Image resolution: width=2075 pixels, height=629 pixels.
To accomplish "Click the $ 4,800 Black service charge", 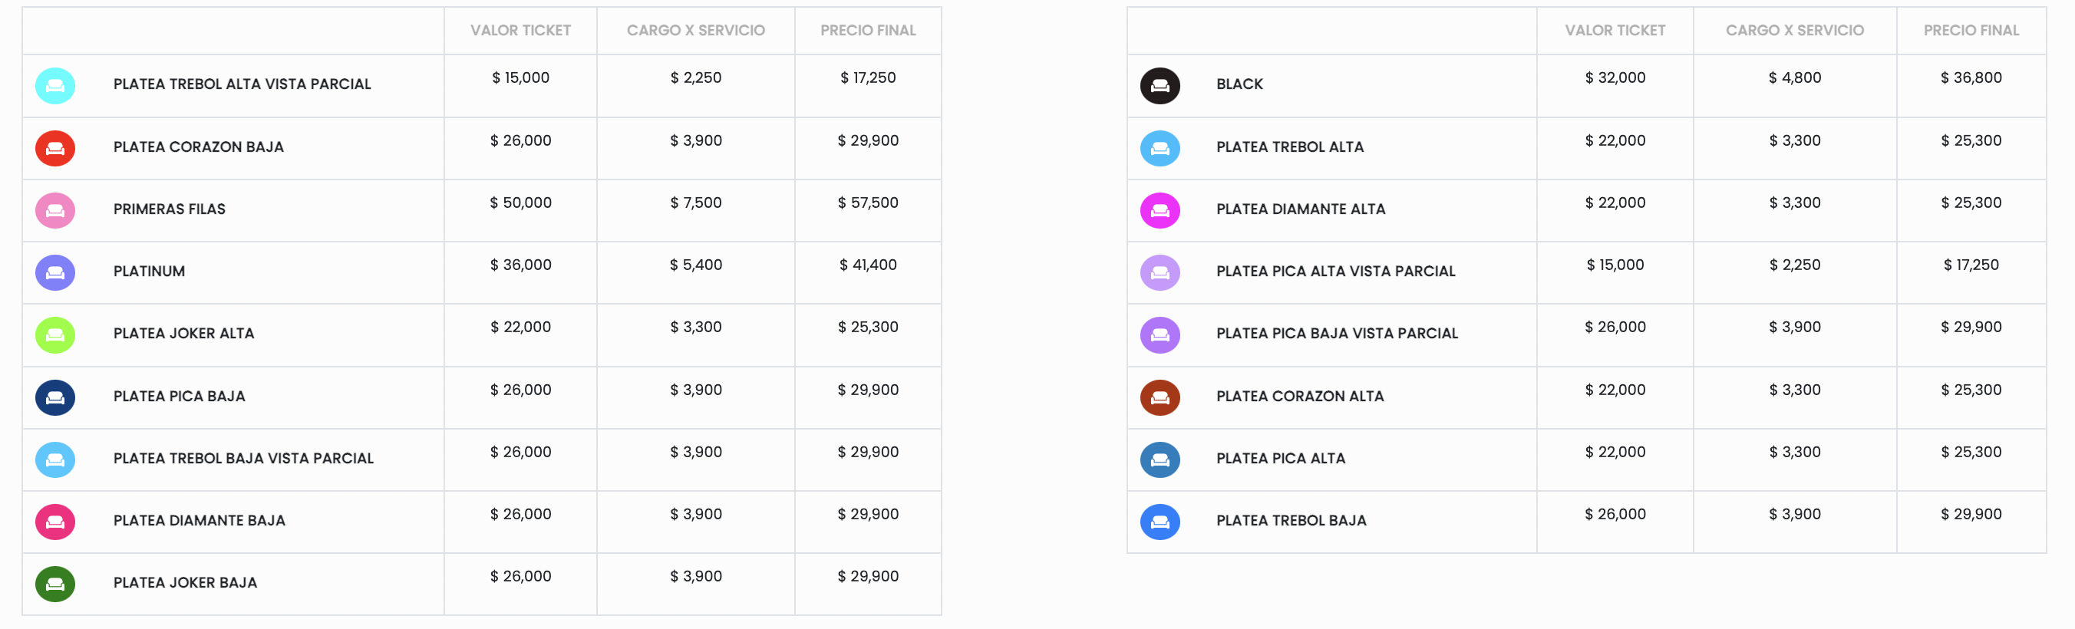I will coord(1795,78).
